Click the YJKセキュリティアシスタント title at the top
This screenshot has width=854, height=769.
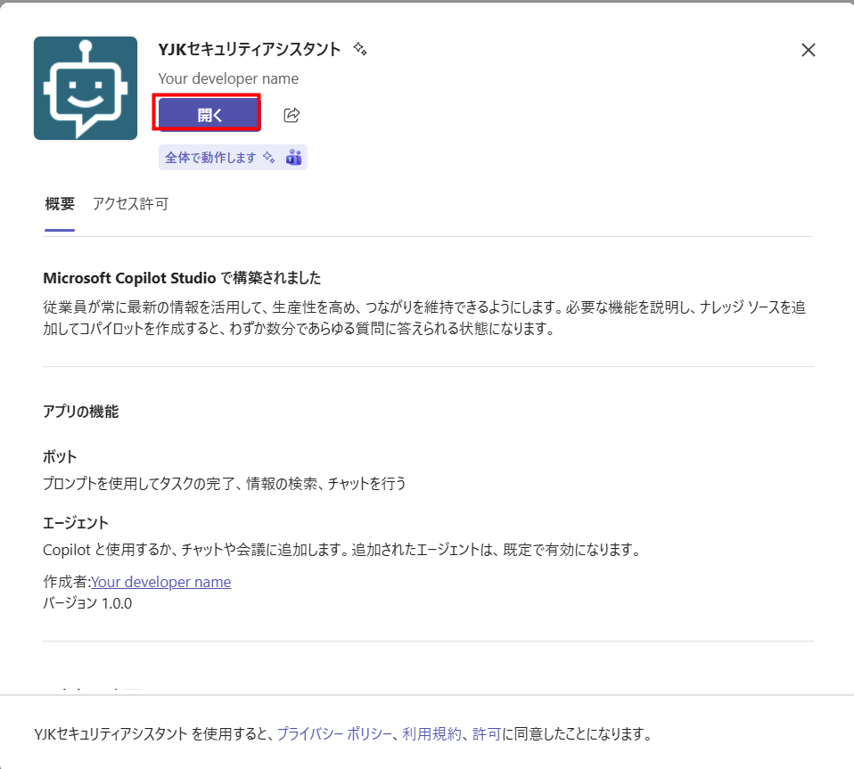(x=250, y=49)
